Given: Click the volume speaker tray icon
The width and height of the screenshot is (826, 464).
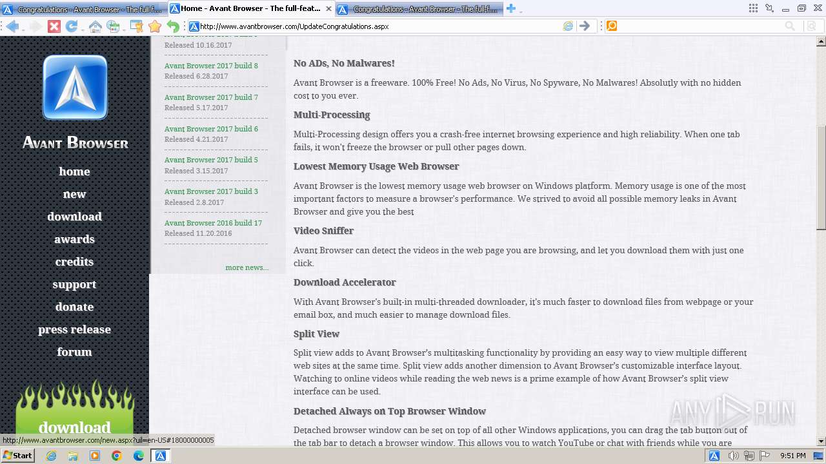Looking at the screenshot, I should [x=733, y=456].
